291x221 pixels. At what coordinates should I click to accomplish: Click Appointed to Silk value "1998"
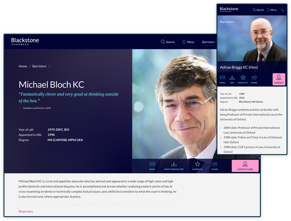pos(51,135)
